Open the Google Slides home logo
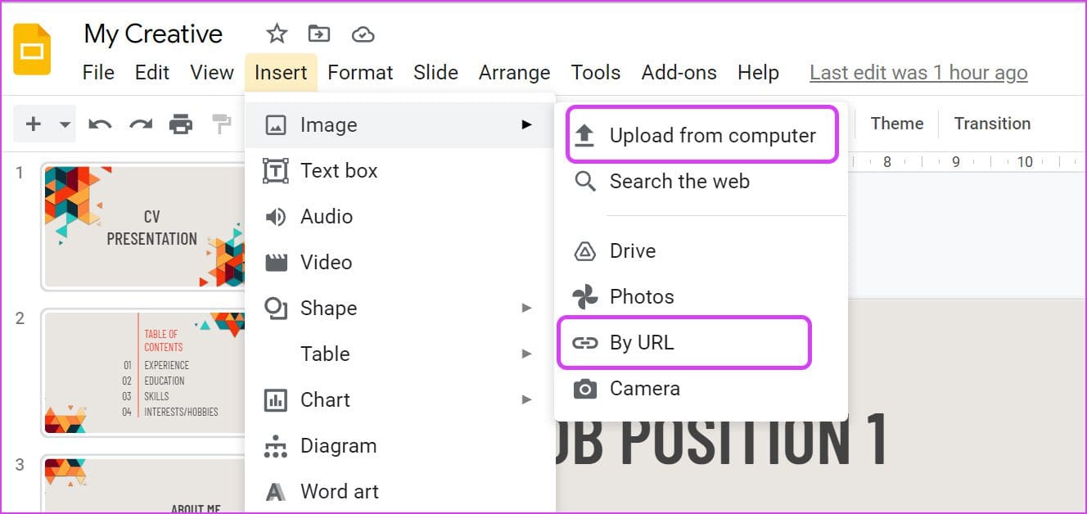 point(32,50)
